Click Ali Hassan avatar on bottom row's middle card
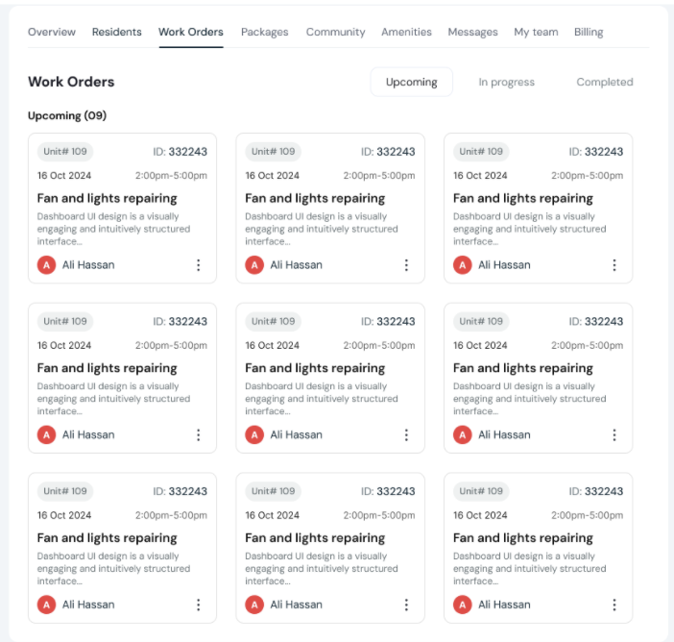Screen dimensions: 674x642 [254, 605]
